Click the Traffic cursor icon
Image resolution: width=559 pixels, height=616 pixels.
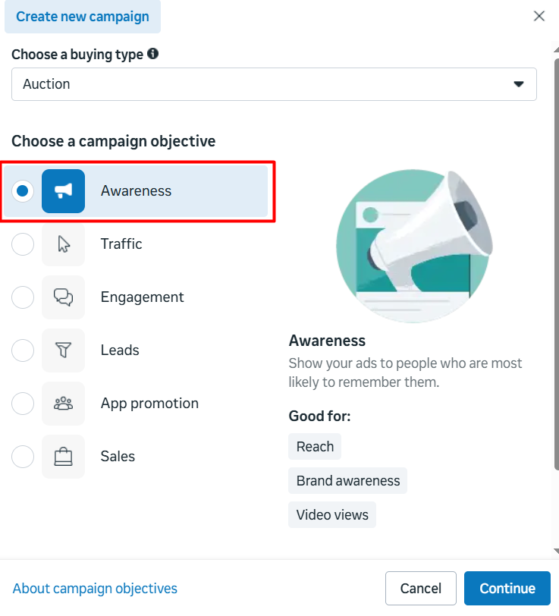(63, 244)
